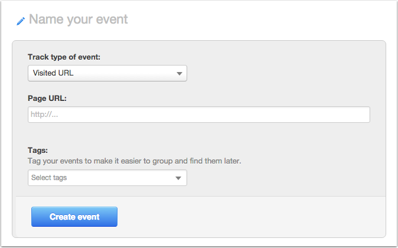
Task: Click the "Select tags" placeholder text
Action: point(49,178)
